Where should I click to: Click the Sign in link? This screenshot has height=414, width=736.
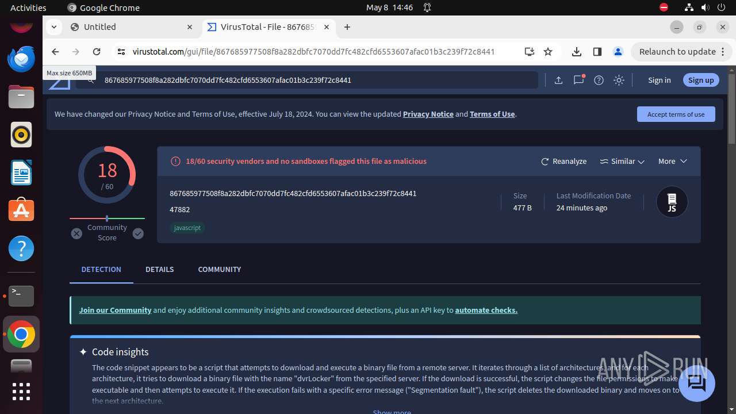(x=660, y=80)
